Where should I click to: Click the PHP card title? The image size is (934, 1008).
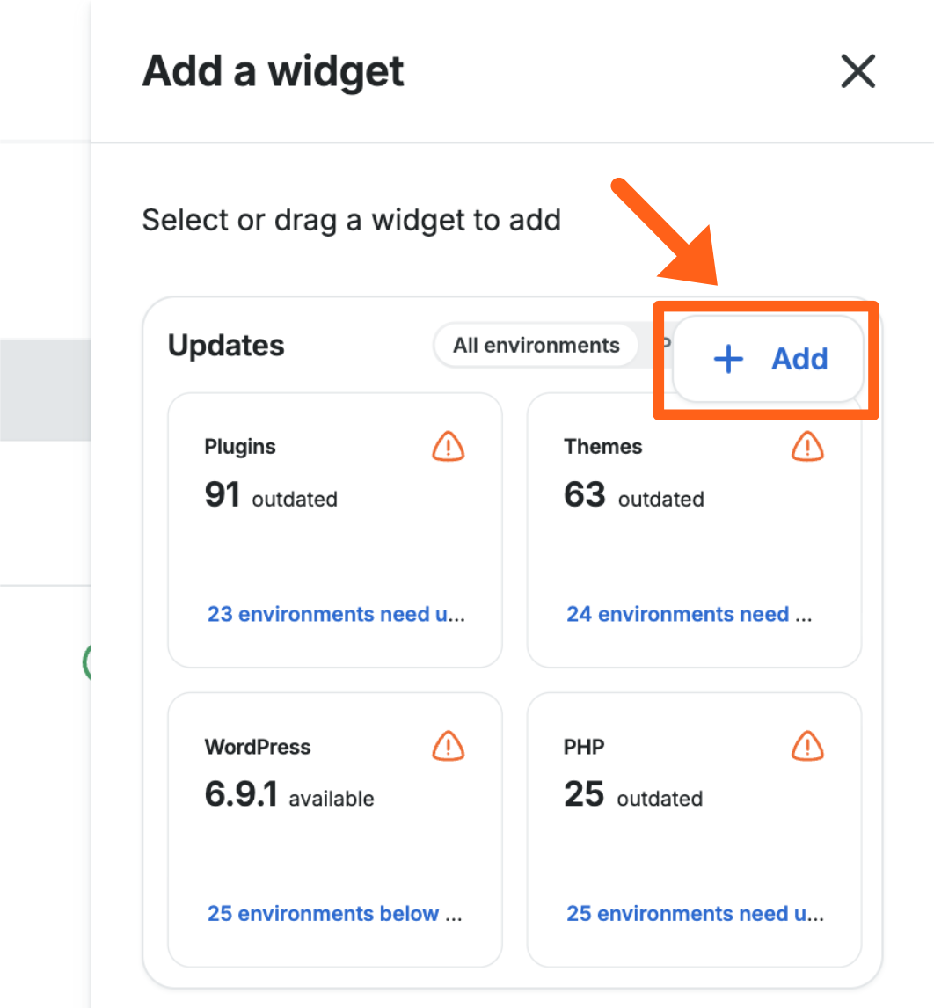pyautogui.click(x=584, y=747)
